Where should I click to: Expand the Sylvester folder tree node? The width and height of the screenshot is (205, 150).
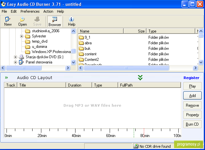(22, 36)
